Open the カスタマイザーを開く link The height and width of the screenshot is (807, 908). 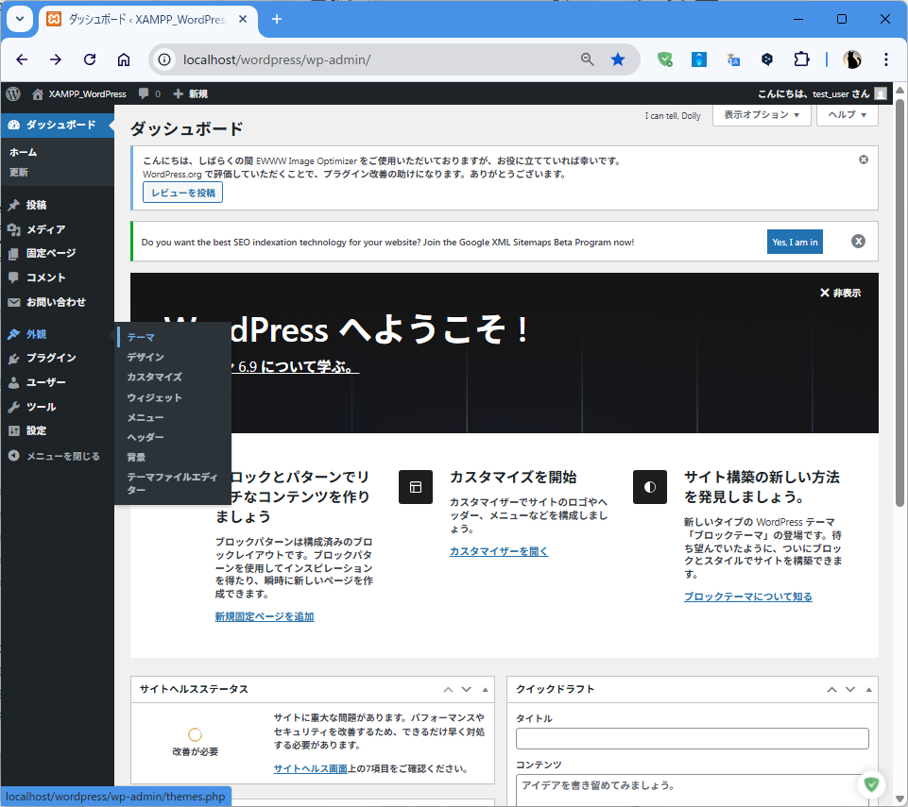point(498,551)
